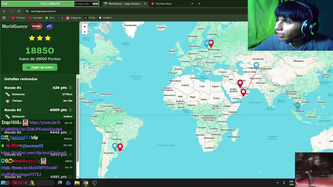Click the red pin over Irán

(240, 83)
